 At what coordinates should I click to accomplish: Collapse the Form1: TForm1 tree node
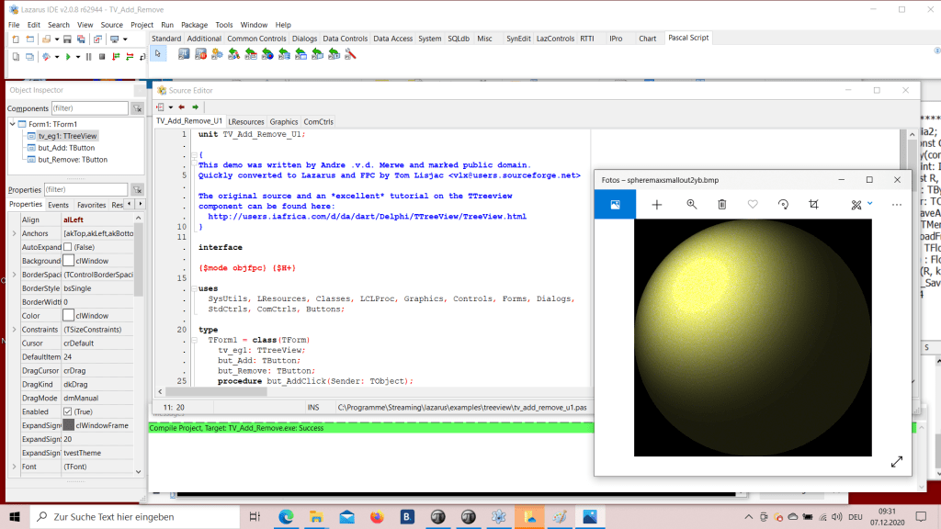click(13, 124)
